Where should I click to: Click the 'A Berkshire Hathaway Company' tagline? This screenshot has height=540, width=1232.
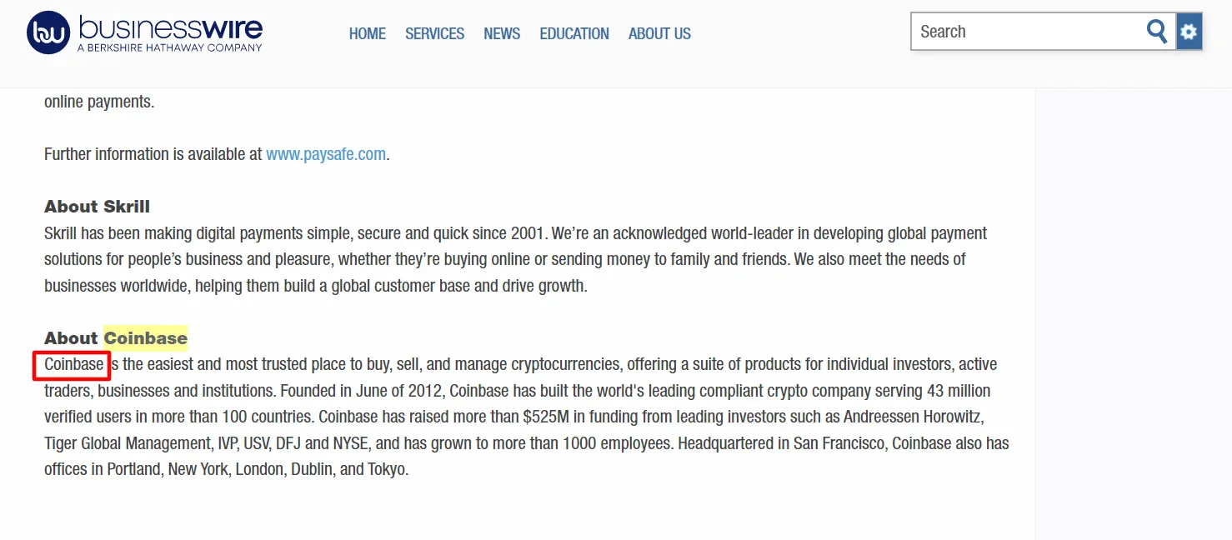point(170,47)
